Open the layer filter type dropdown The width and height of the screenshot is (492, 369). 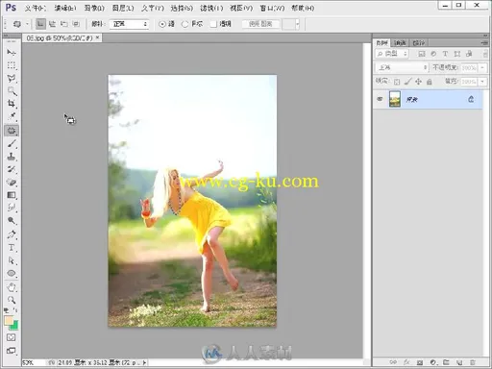point(392,54)
